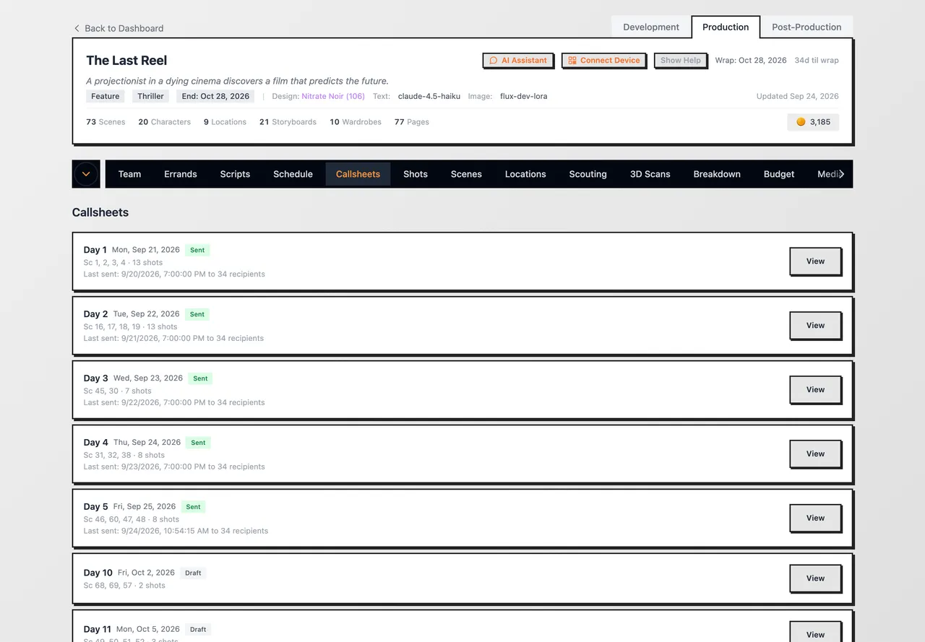The height and width of the screenshot is (642, 925).
Task: Click the 20 Characters stat
Action: click(165, 122)
